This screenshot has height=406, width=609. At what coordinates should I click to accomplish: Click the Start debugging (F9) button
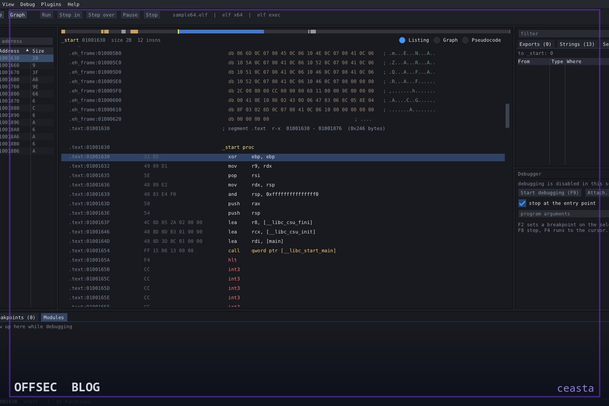tap(550, 193)
